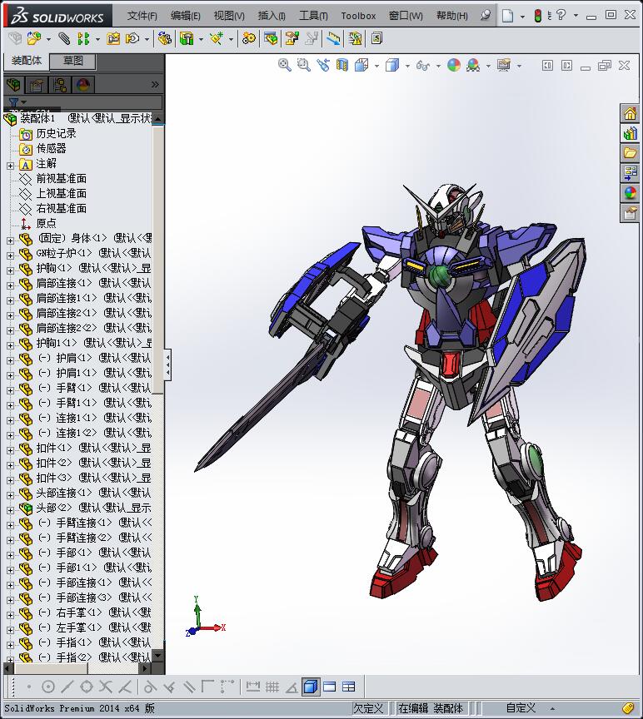Open the 编辑(E) menu
Viewport: 643px width, 719px height.
click(x=186, y=16)
